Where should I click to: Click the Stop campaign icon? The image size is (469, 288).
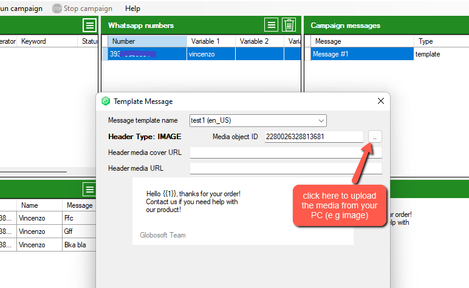[57, 9]
